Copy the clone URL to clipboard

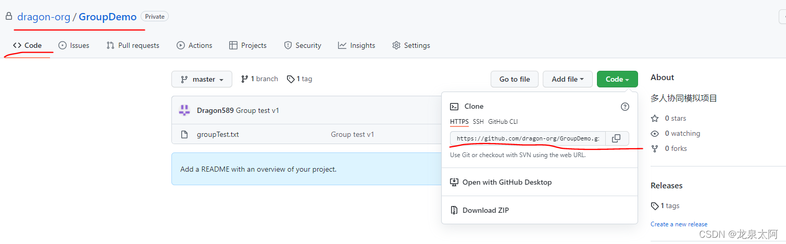(617, 138)
